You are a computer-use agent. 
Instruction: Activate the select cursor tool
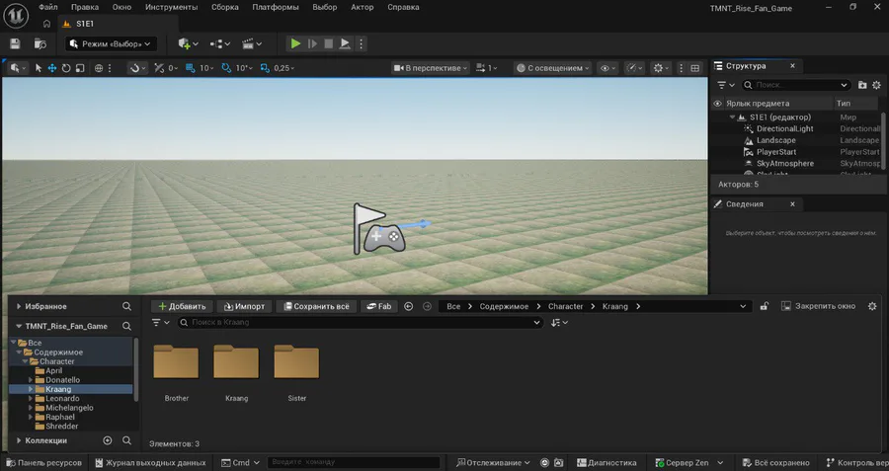[x=38, y=68]
